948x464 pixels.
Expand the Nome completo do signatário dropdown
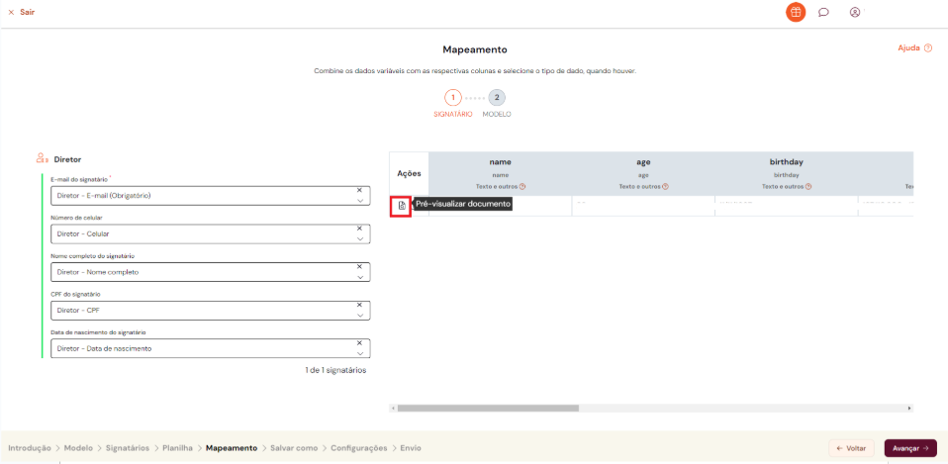[x=360, y=277]
